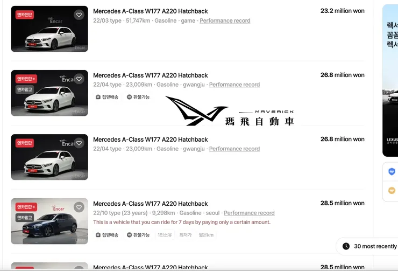Click the refundable won badge on the seoul listing
398x271 pixels.
tap(138, 235)
